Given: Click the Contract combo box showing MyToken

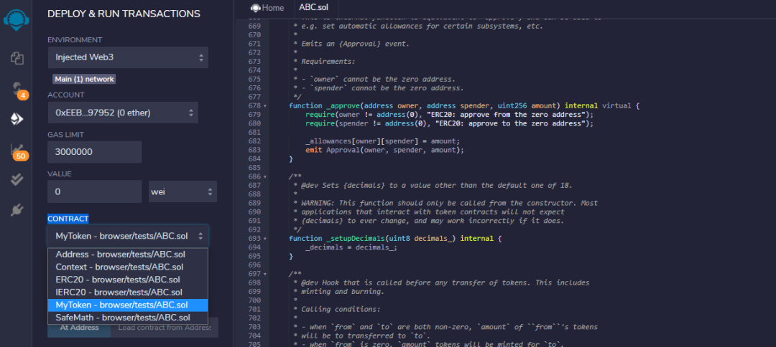Looking at the screenshot, I should pos(128,236).
